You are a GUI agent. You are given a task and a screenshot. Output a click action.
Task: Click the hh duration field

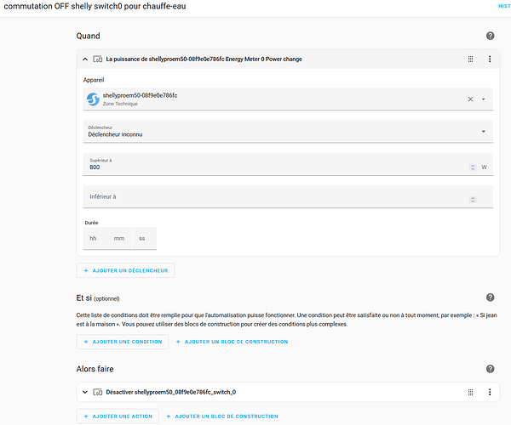94,239
